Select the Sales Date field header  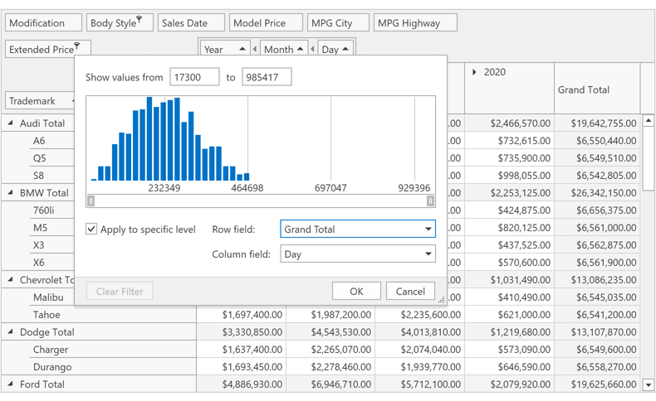click(x=191, y=23)
